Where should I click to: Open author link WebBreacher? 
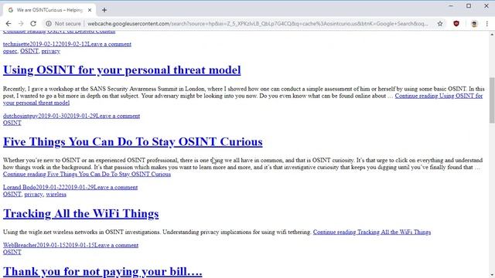[20, 246]
